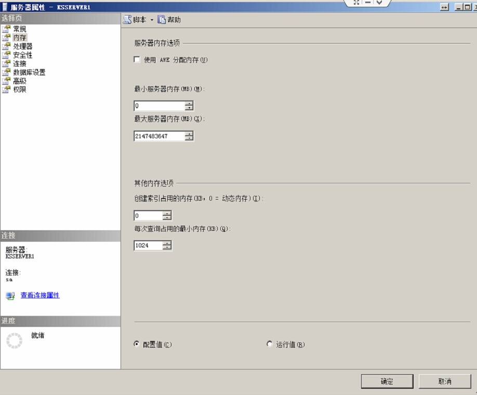Click the server properties title bar icon
The image size is (477, 395).
(x=5, y=7)
